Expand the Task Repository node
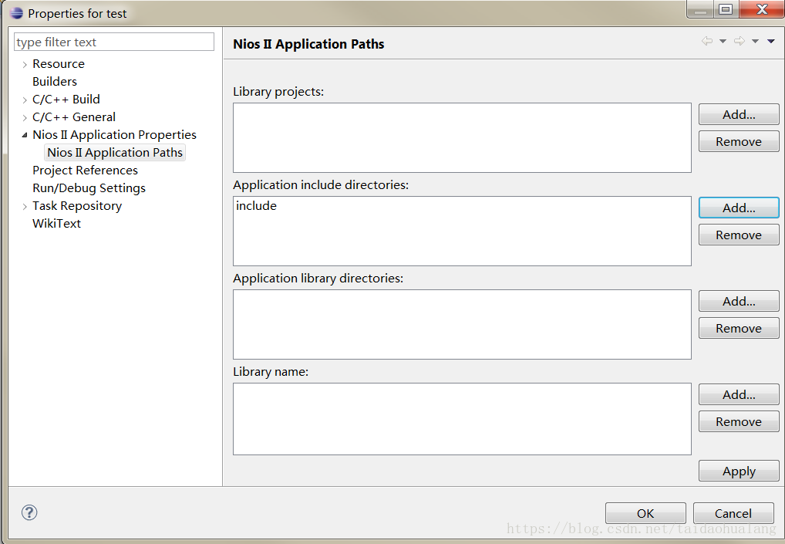This screenshot has width=785, height=544. (x=25, y=206)
